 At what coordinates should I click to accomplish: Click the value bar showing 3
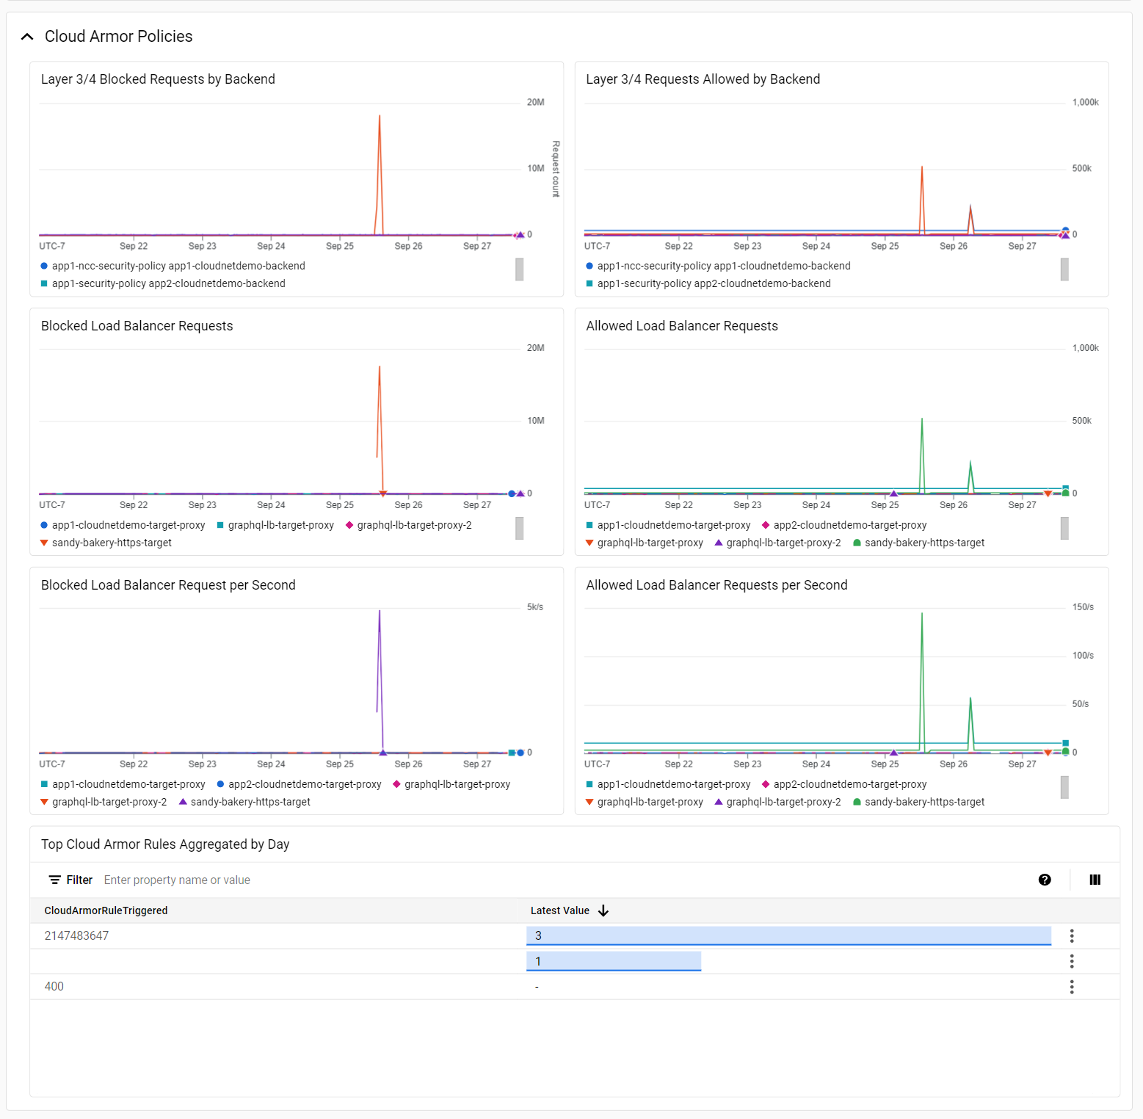click(789, 935)
